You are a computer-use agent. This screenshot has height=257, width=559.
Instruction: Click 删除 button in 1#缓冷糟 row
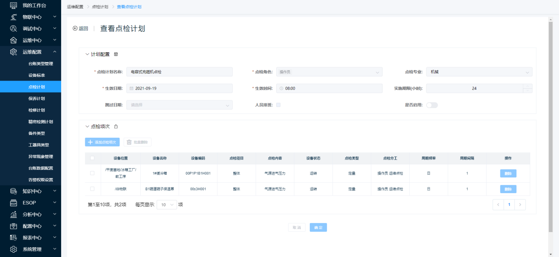[508, 173]
